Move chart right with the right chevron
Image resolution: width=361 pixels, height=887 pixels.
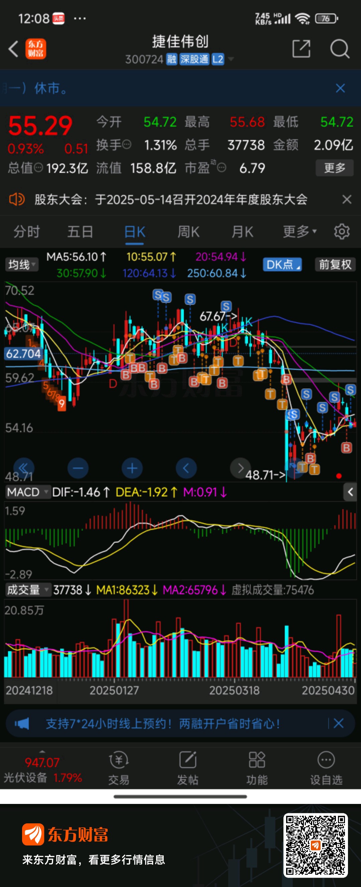tap(240, 468)
